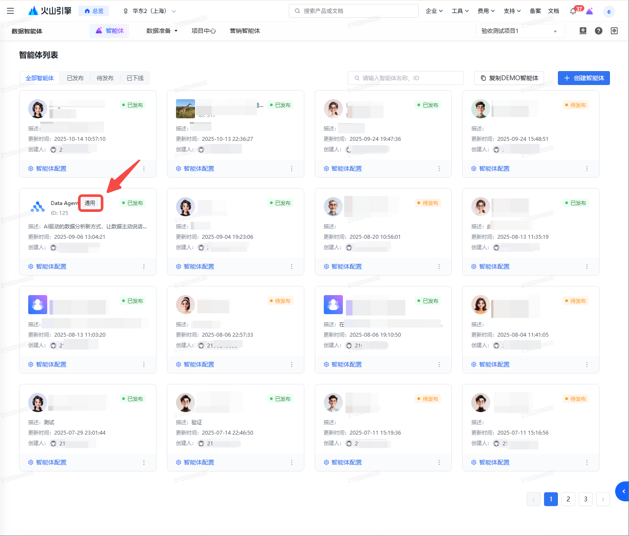Open more options on card updated 2025-09-24 19:47:36
The image size is (629, 536).
coord(439,169)
